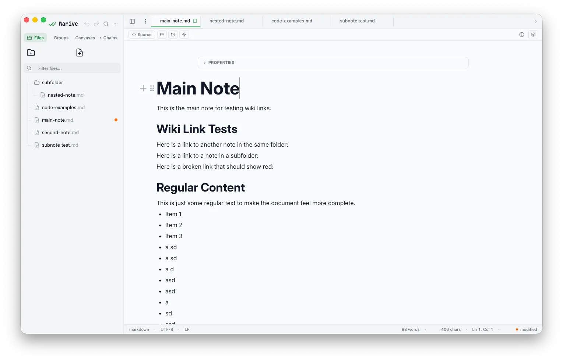Click the UTF-8 encoding status entry
The width and height of the screenshot is (563, 361).
[167, 329]
